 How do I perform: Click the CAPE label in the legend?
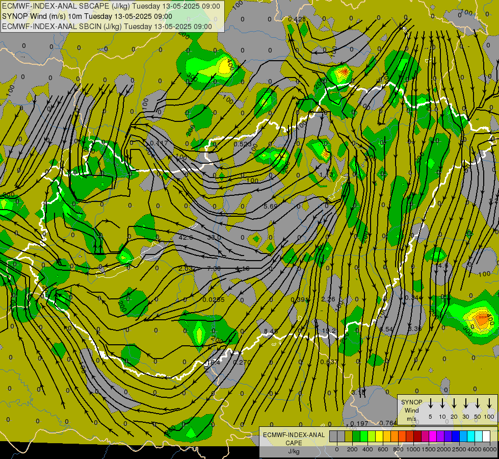coord(294,443)
